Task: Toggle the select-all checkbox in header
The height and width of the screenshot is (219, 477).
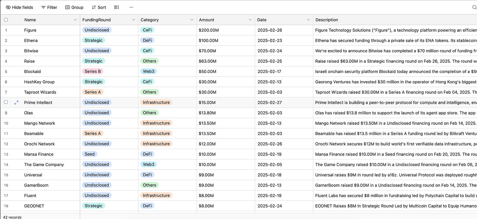Action: [x=6, y=20]
